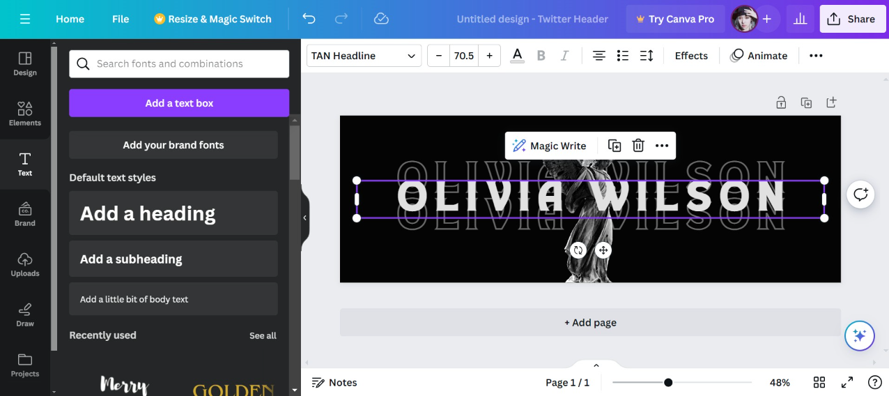Open the Draw sidebar panel
Image resolution: width=889 pixels, height=396 pixels.
(25, 314)
